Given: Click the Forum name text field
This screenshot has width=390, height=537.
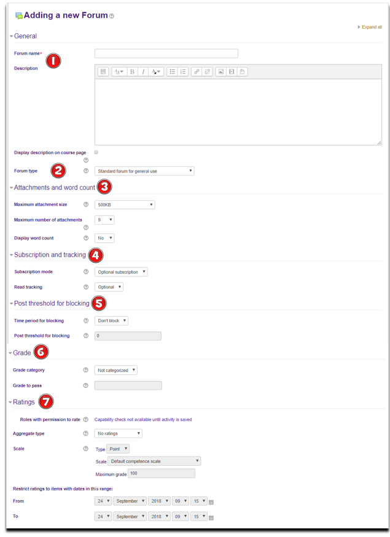Looking at the screenshot, I should pyautogui.click(x=166, y=53).
